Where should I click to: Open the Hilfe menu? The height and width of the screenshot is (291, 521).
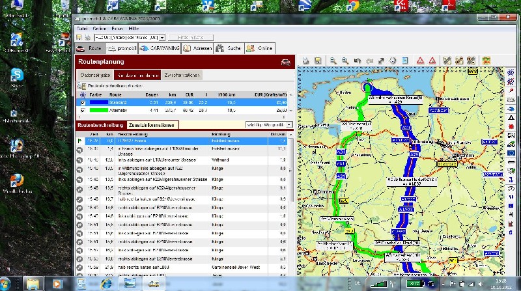[x=133, y=29]
